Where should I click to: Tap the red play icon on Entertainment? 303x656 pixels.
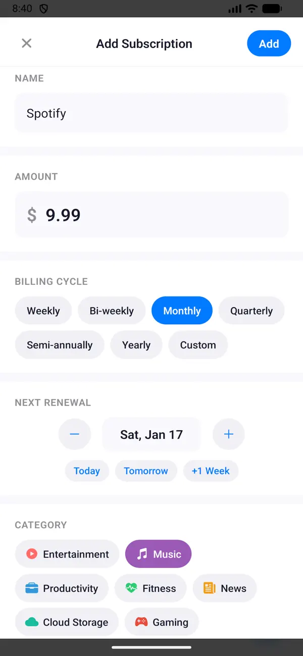pos(32,554)
